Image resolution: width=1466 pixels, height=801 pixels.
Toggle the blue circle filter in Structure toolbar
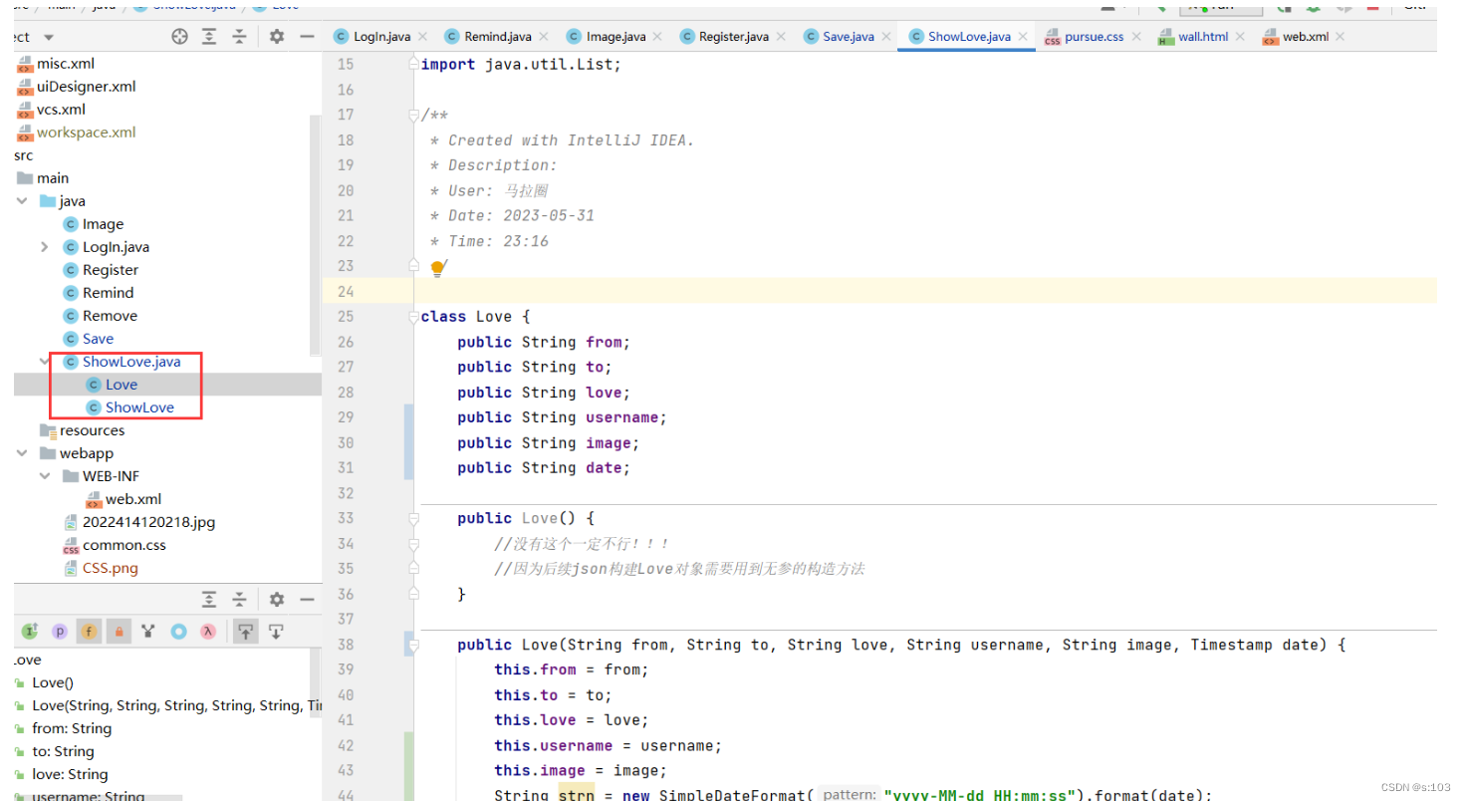click(178, 631)
